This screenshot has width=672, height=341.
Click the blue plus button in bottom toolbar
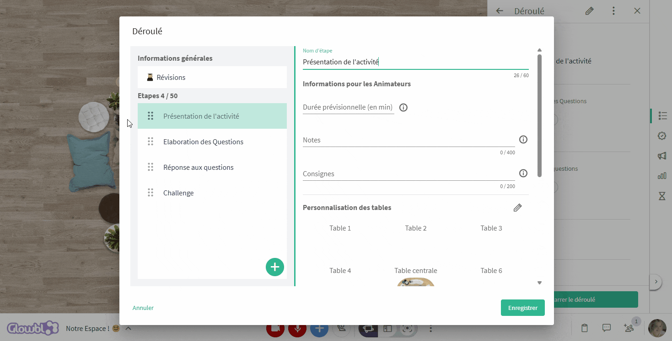[x=319, y=328]
